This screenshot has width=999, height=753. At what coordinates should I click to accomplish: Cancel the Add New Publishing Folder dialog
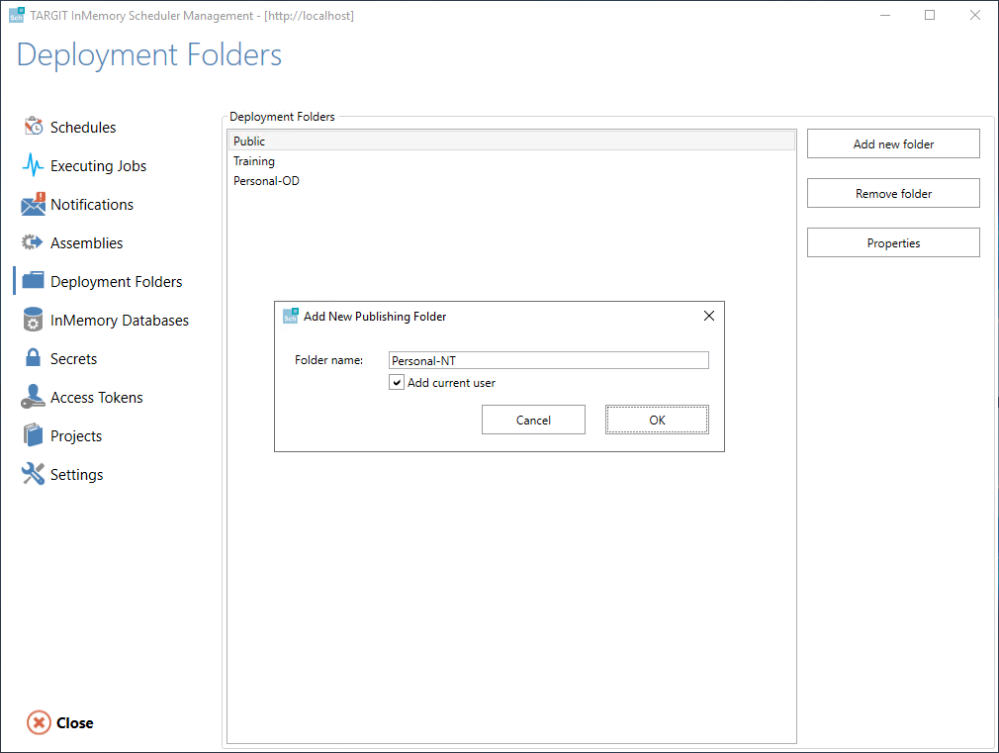click(533, 420)
